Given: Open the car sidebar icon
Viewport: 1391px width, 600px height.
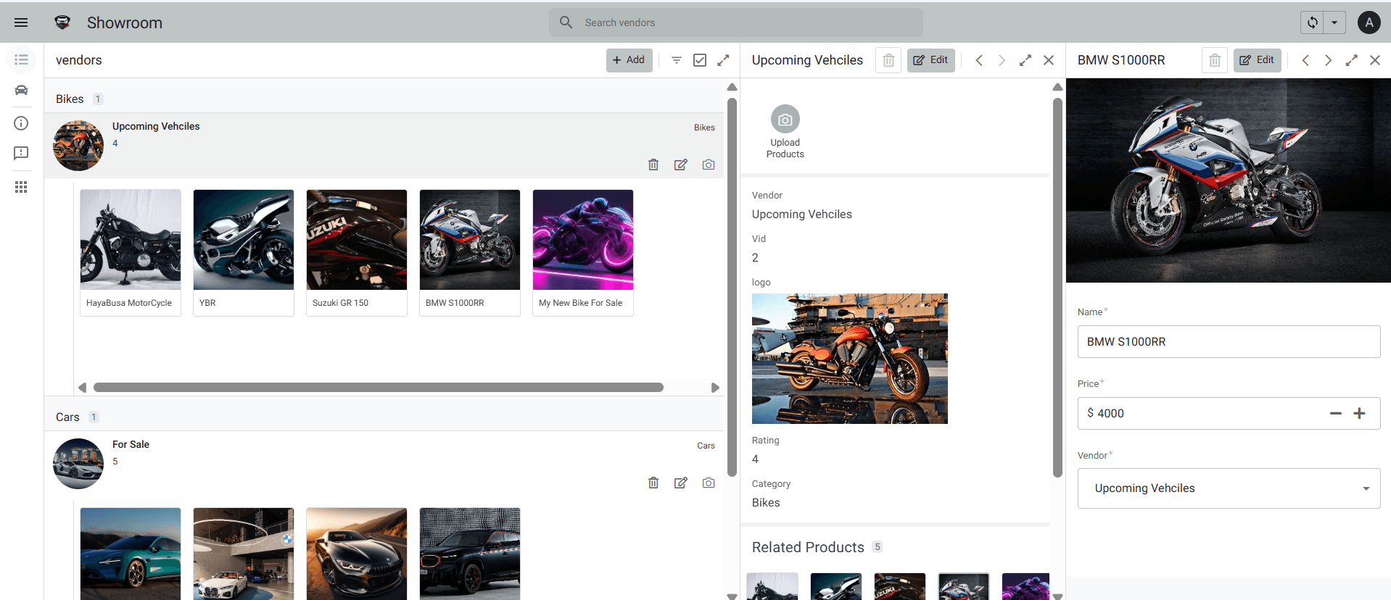Looking at the screenshot, I should (x=21, y=91).
